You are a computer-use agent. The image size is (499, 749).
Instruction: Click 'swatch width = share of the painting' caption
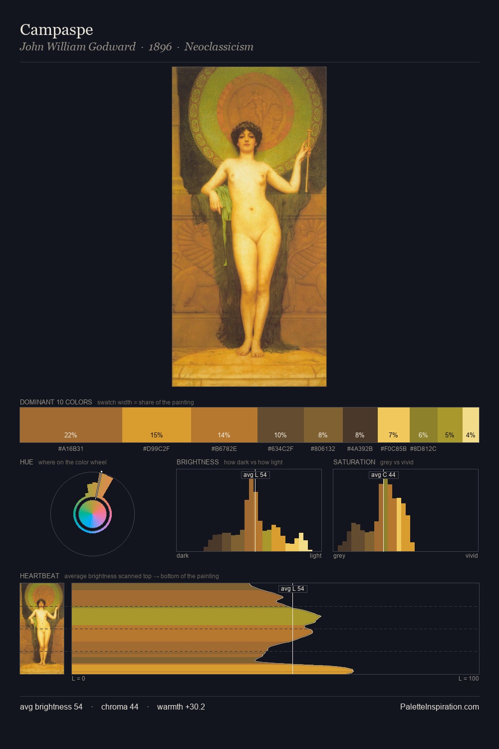[x=146, y=402]
